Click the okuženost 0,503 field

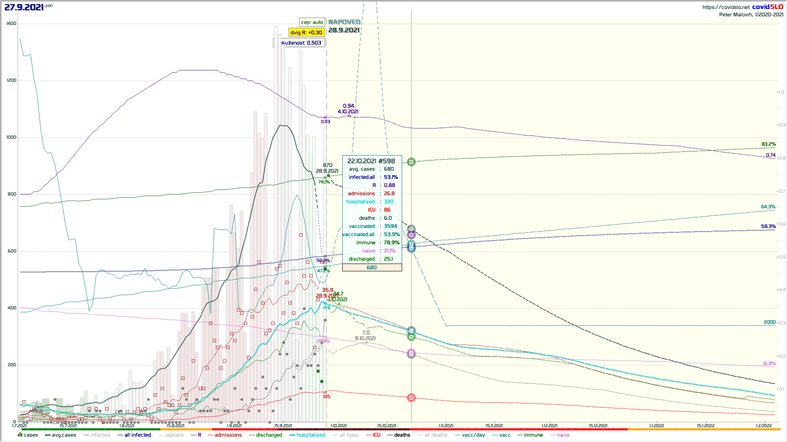click(300, 43)
